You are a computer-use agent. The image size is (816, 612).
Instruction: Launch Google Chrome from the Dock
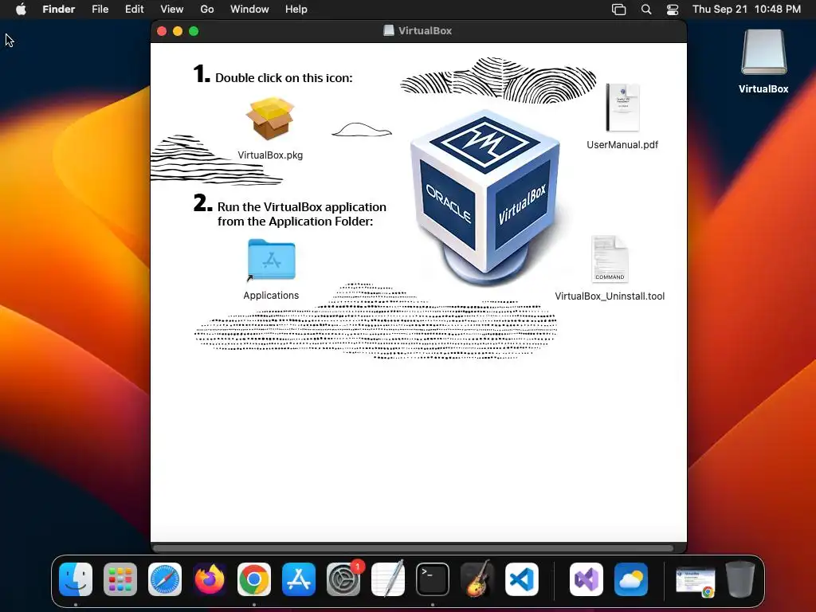pyautogui.click(x=254, y=579)
